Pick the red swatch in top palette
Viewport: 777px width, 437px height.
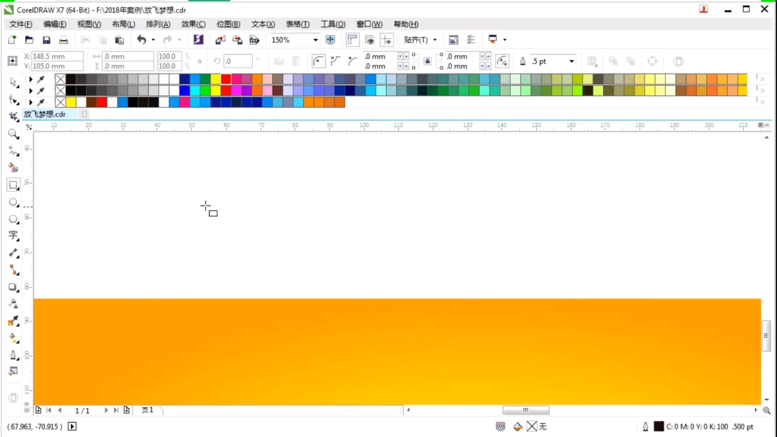[226, 79]
